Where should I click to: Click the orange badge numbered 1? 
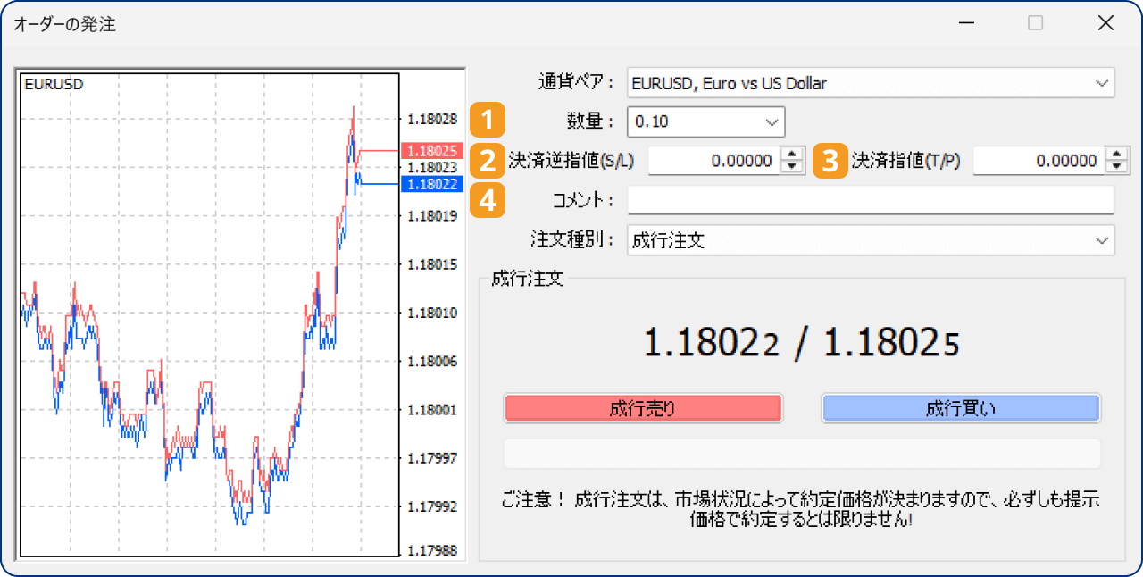click(488, 120)
